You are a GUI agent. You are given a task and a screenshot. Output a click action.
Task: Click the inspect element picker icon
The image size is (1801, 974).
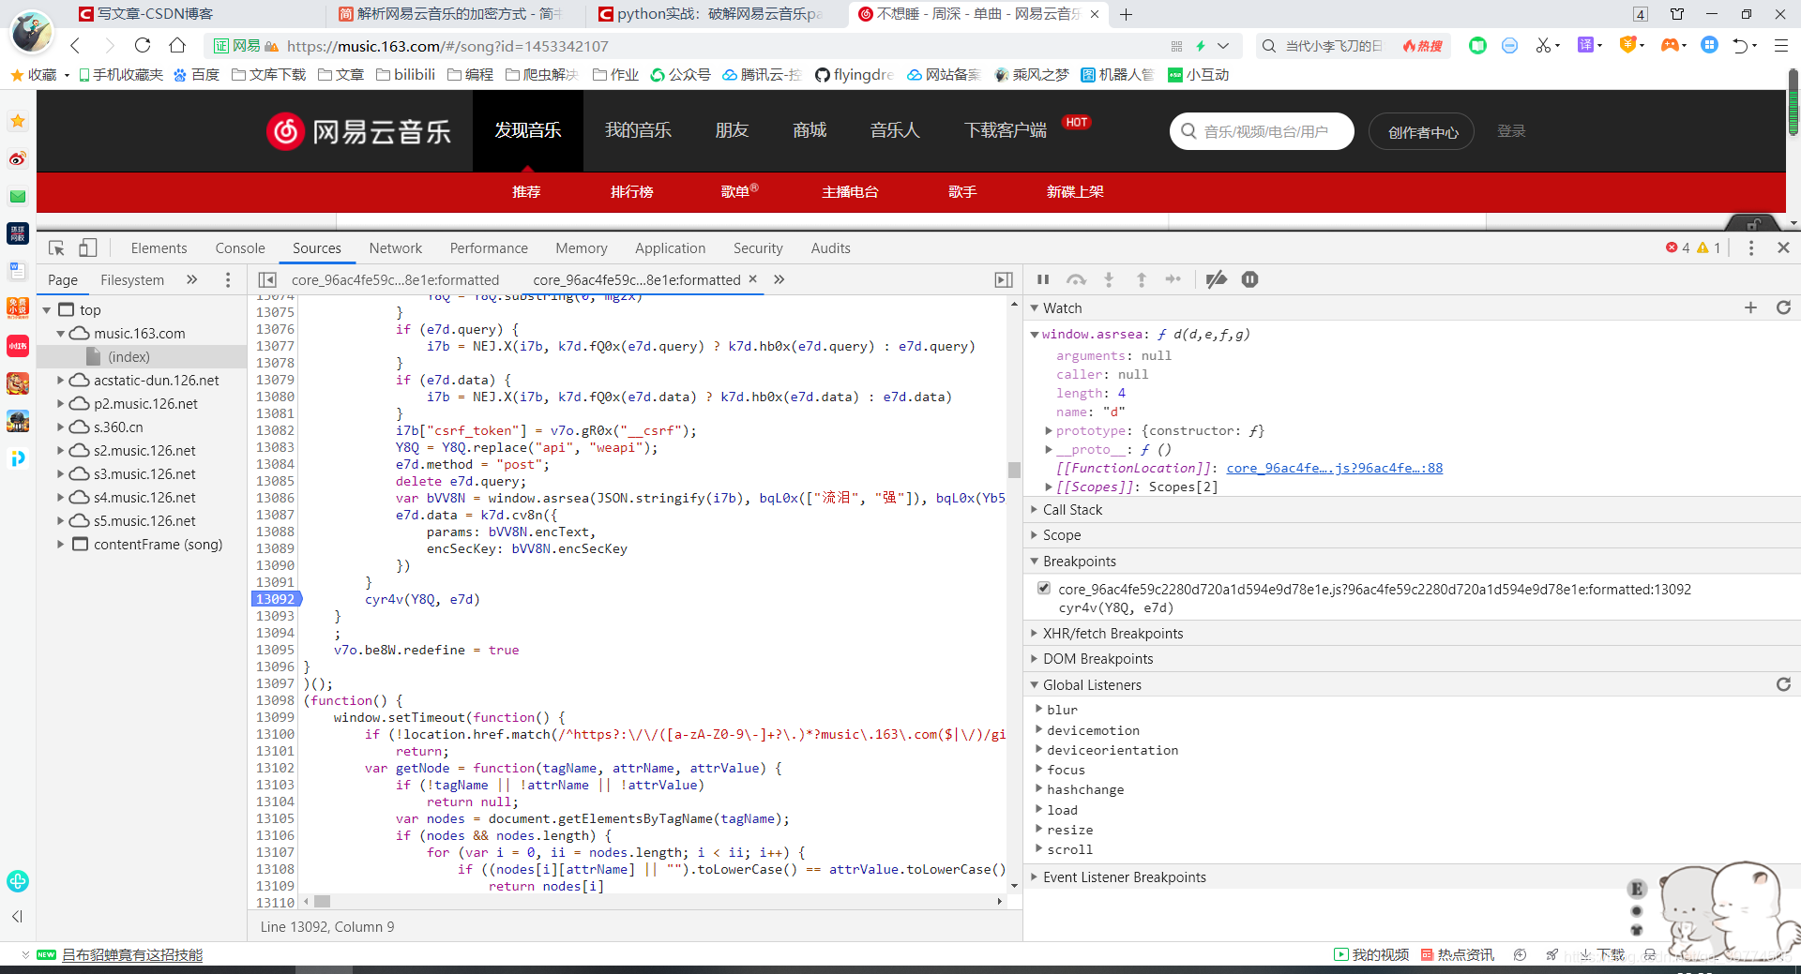click(56, 248)
